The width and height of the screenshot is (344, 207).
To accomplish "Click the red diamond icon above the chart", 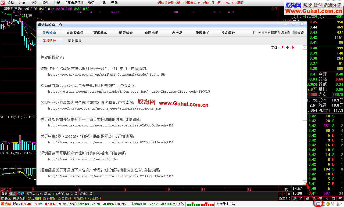I will point(272,9).
